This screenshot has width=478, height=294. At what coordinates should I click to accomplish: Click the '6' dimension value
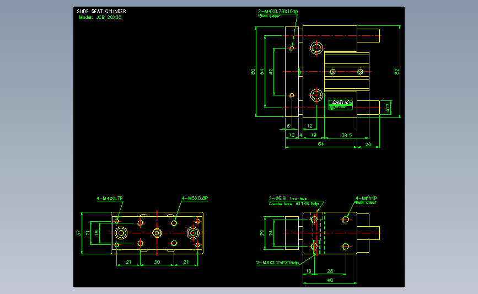click(x=288, y=126)
